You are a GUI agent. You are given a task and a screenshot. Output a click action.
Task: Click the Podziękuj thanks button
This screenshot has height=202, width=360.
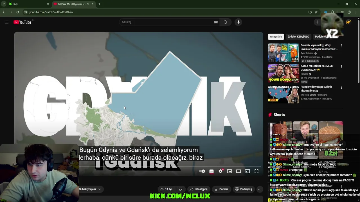click(x=244, y=189)
